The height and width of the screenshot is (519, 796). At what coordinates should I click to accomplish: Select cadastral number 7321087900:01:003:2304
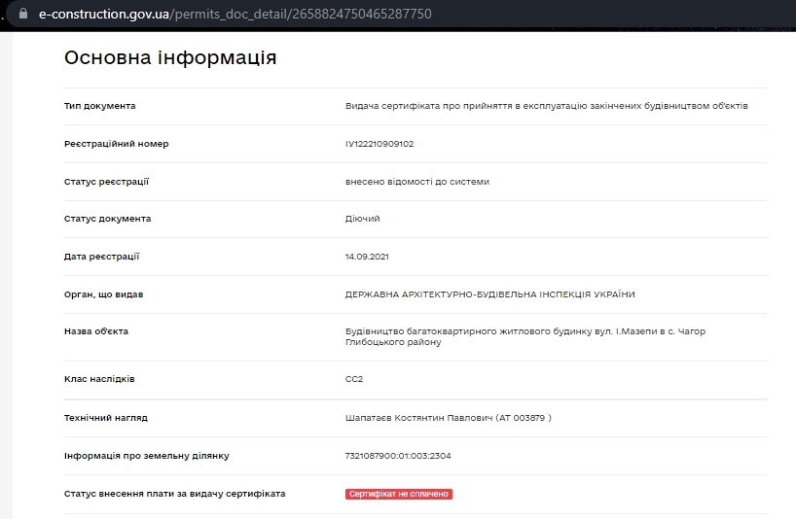398,456
